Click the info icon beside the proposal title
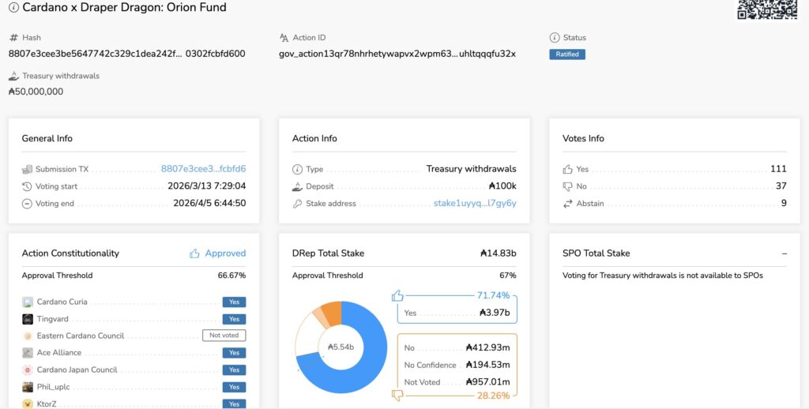The image size is (809, 409). click(x=13, y=8)
